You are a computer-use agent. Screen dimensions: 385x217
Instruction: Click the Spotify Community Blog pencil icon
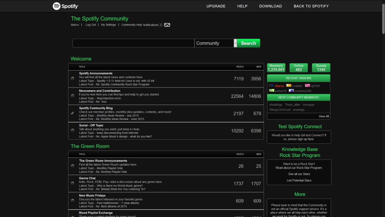[x=72, y=113]
